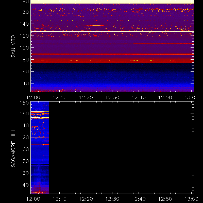Image resolution: width=203 pixels, height=203 pixels.
Task: Select the 80 label on Sagamore Hill axis
Action: tap(26, 161)
